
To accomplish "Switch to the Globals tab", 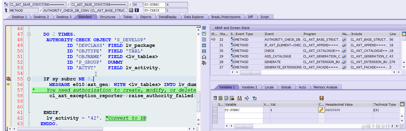I will [x=286, y=87].
